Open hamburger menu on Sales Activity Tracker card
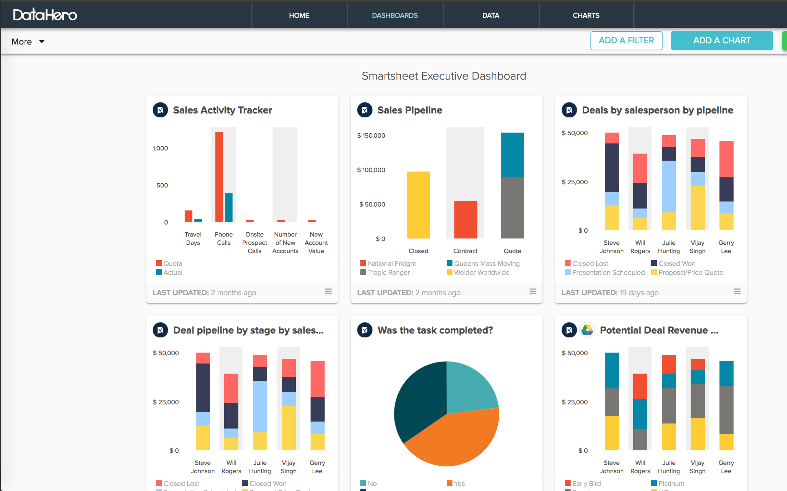 click(x=328, y=291)
